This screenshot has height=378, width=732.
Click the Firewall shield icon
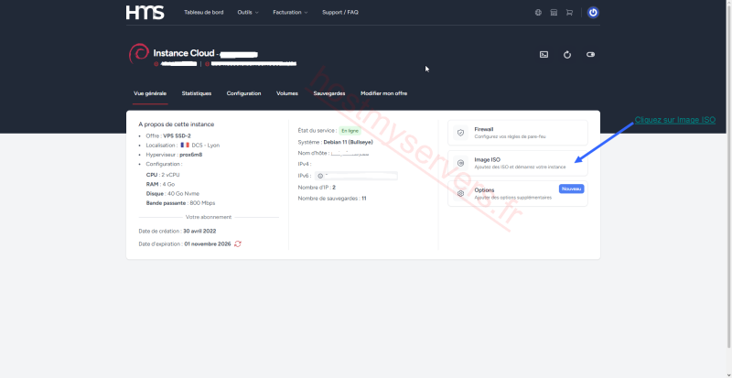[x=461, y=133]
